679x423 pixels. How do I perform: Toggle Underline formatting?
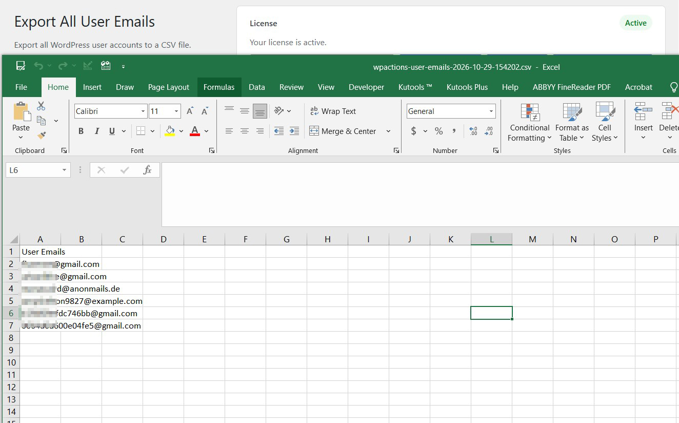(x=112, y=131)
